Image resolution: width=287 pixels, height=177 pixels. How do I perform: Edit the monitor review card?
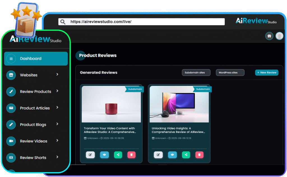(158, 155)
